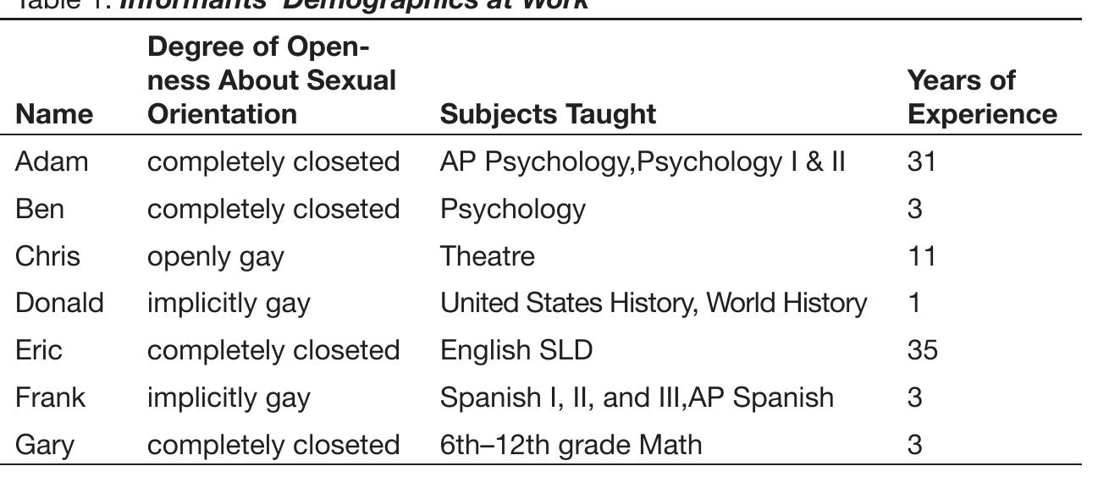Click the "Name" column header
Viewport: 1098px width, 477px height.
pyautogui.click(x=54, y=114)
